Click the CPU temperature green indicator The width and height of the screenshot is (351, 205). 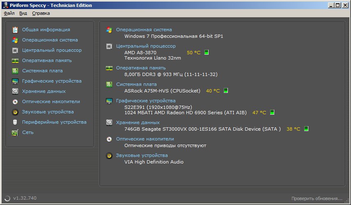(206, 52)
